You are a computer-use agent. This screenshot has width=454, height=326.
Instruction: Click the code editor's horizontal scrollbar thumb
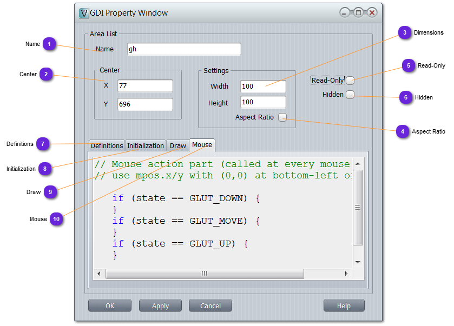point(205,274)
